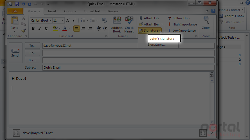250x140 pixels.
Task: Click the Copy icon in Clipboard group
Action: click(23, 24)
